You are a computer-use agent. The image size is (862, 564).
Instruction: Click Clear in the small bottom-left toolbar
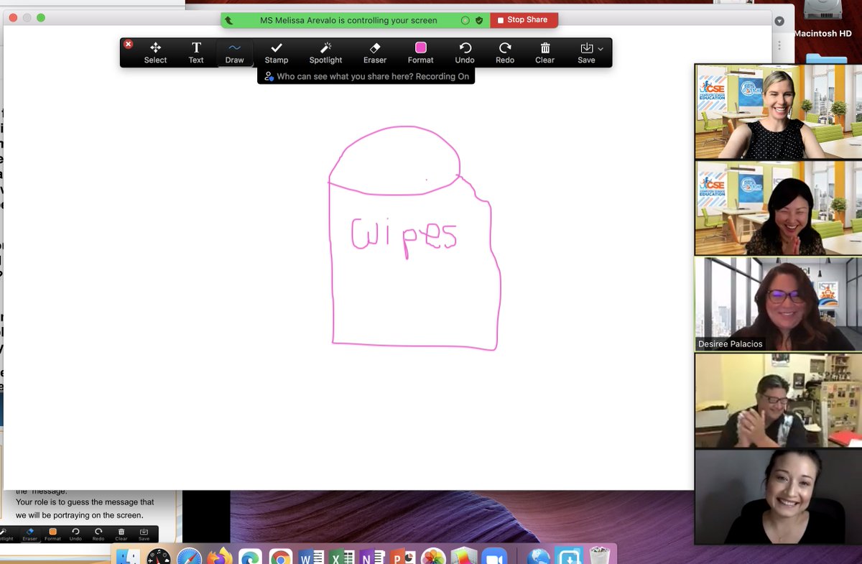[x=121, y=534]
